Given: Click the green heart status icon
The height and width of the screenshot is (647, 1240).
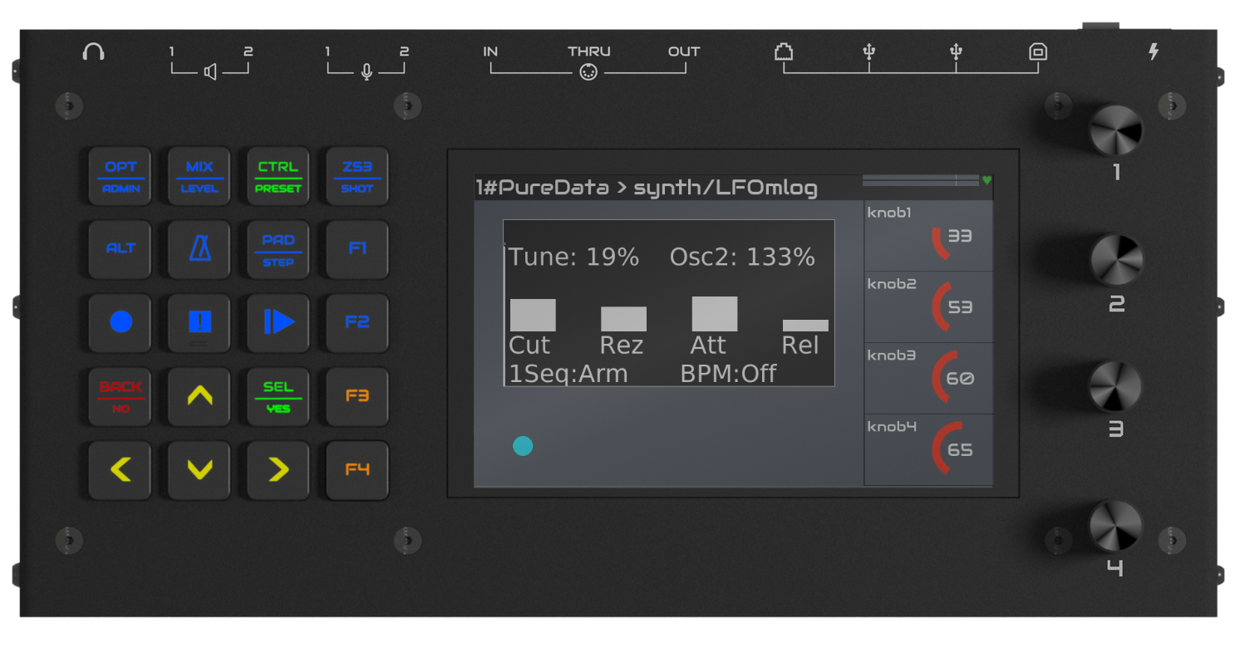Looking at the screenshot, I should [x=987, y=179].
